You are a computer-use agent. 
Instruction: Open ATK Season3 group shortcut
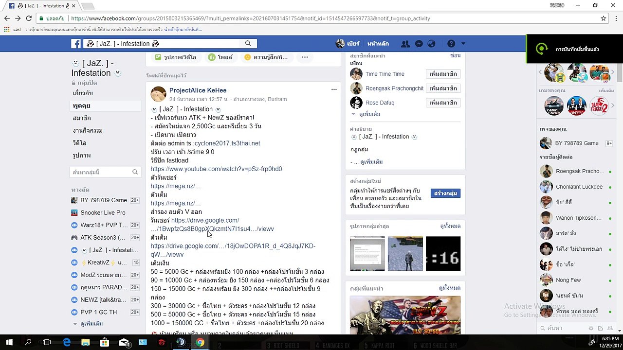pyautogui.click(x=102, y=238)
